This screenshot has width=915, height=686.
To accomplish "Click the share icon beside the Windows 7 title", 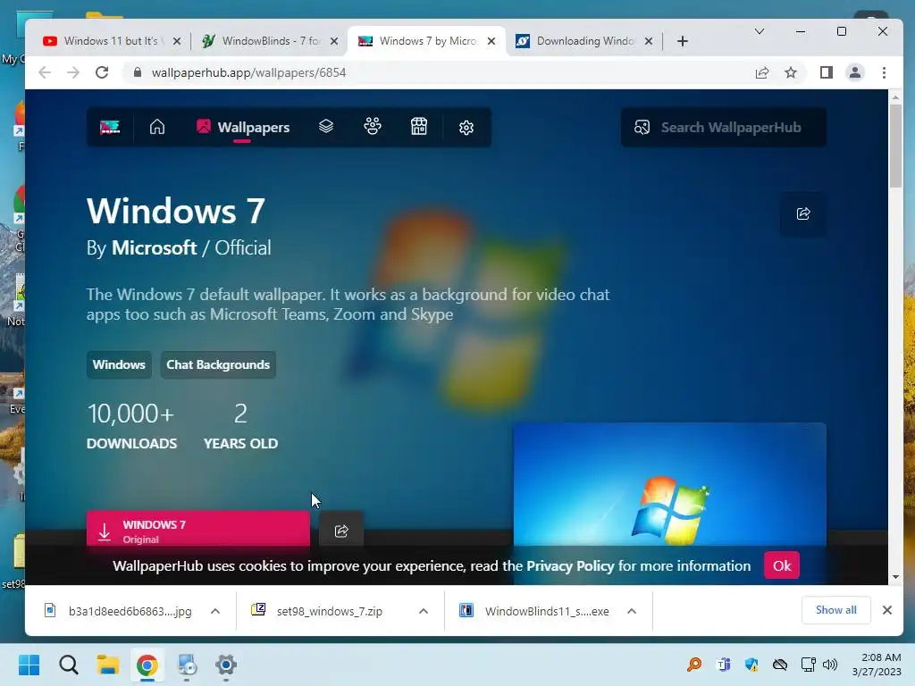I will coord(803,213).
